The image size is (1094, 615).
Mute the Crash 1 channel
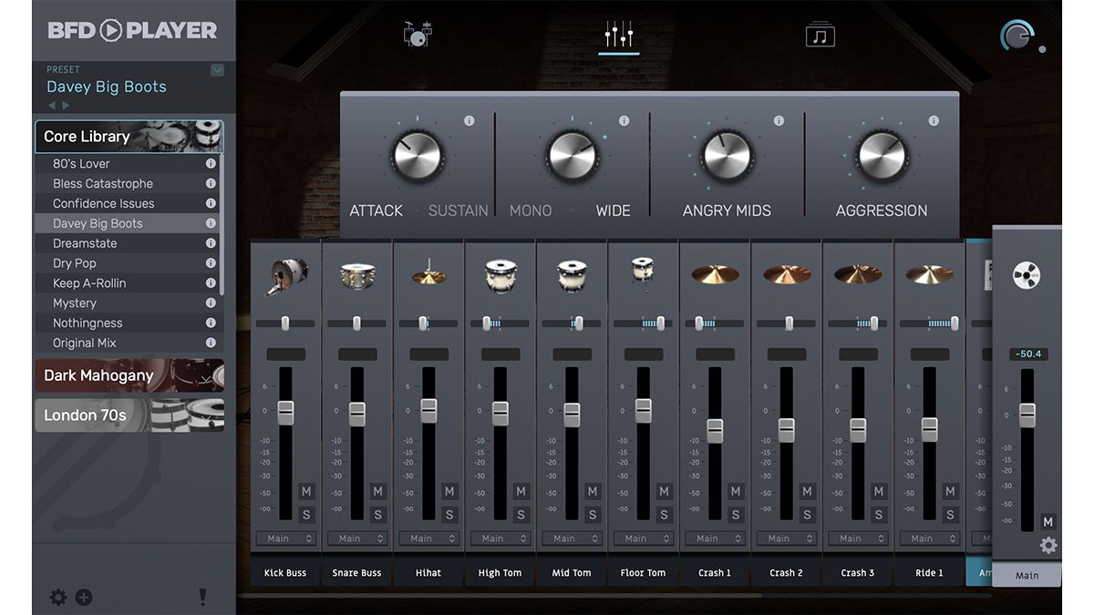pos(735,491)
